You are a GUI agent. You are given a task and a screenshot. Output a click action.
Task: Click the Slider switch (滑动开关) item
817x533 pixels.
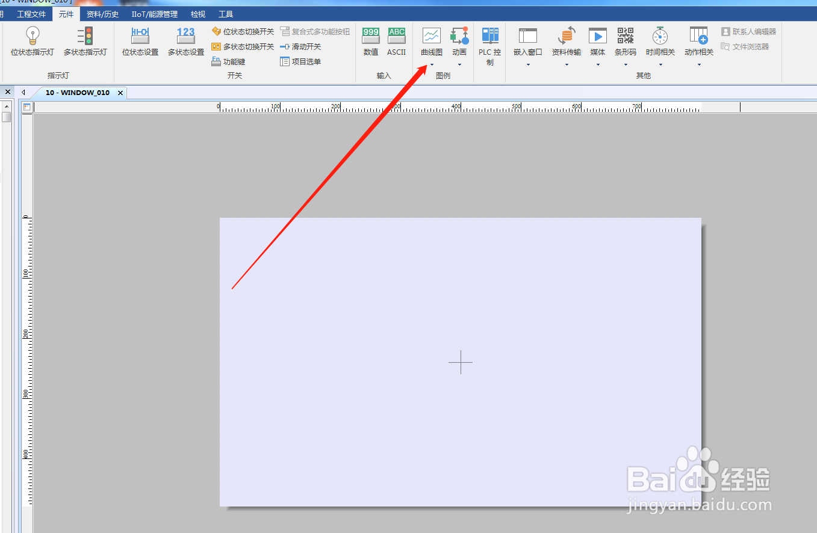pos(300,46)
